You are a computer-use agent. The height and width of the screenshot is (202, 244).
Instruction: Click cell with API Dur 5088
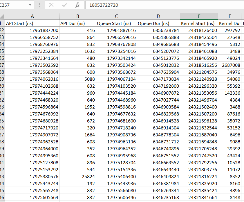coord(78,79)
